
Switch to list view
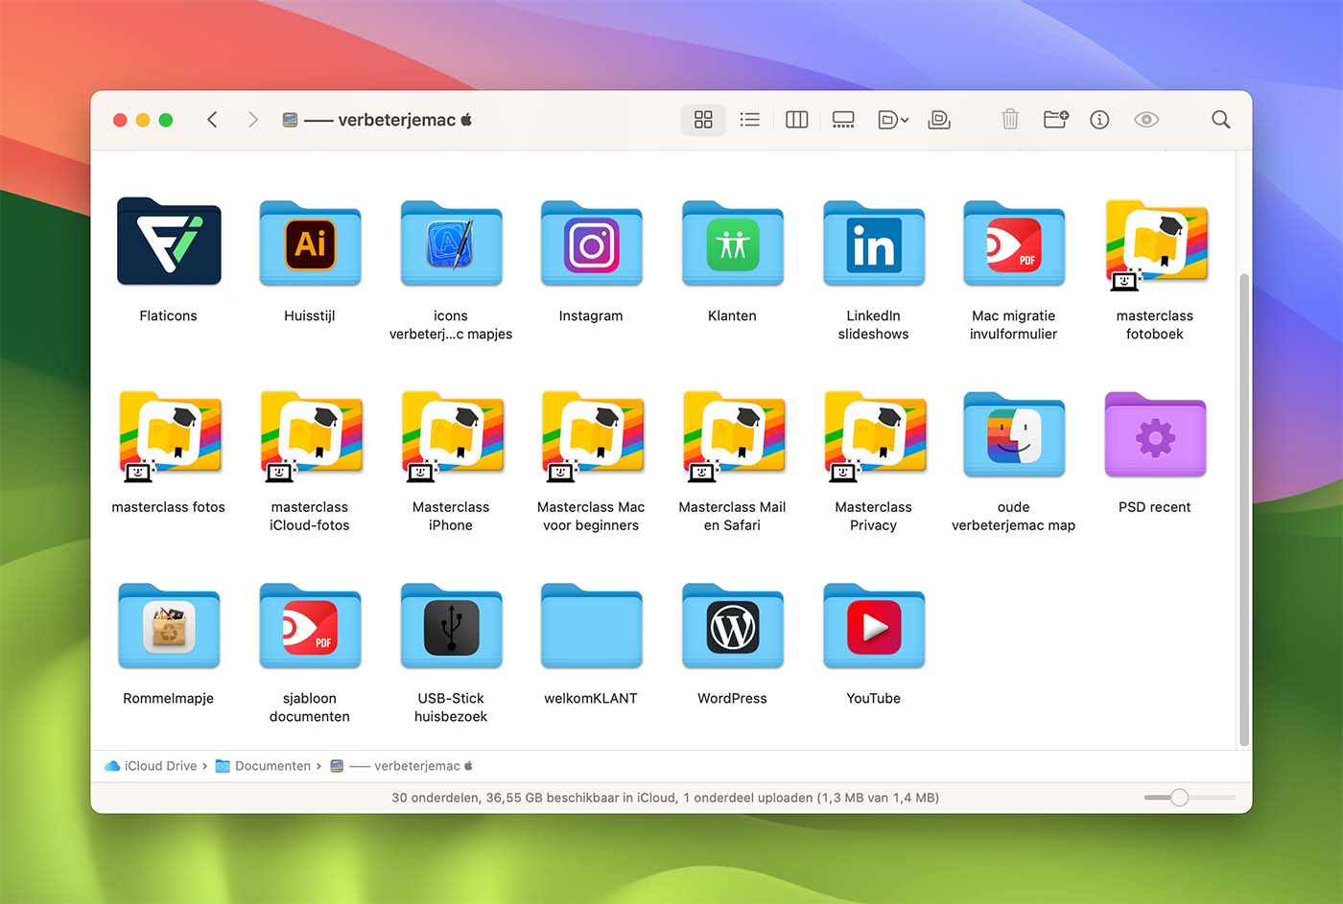tap(749, 119)
